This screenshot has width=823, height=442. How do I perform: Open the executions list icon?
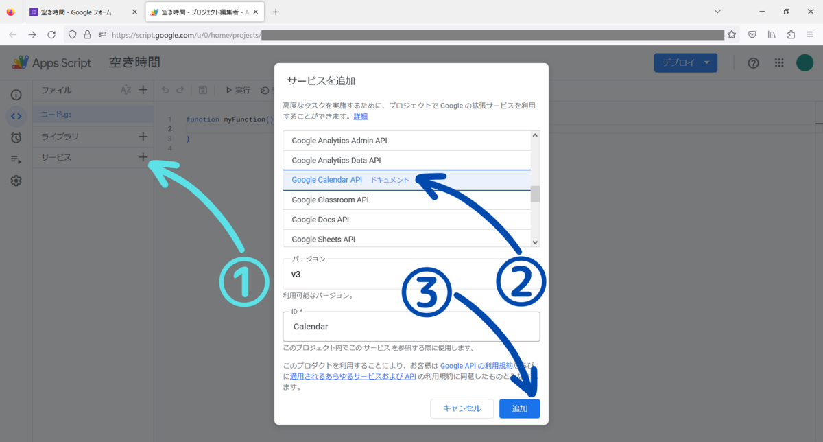click(x=16, y=159)
